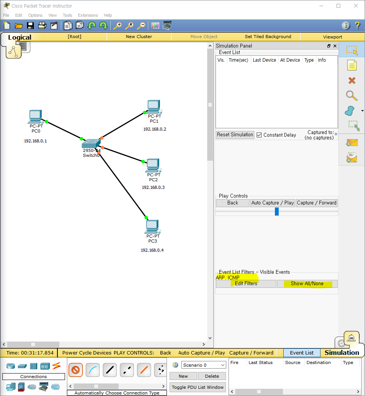The image size is (365, 396).
Task: Select the Add Complex PDU envelope
Action: 352,158
